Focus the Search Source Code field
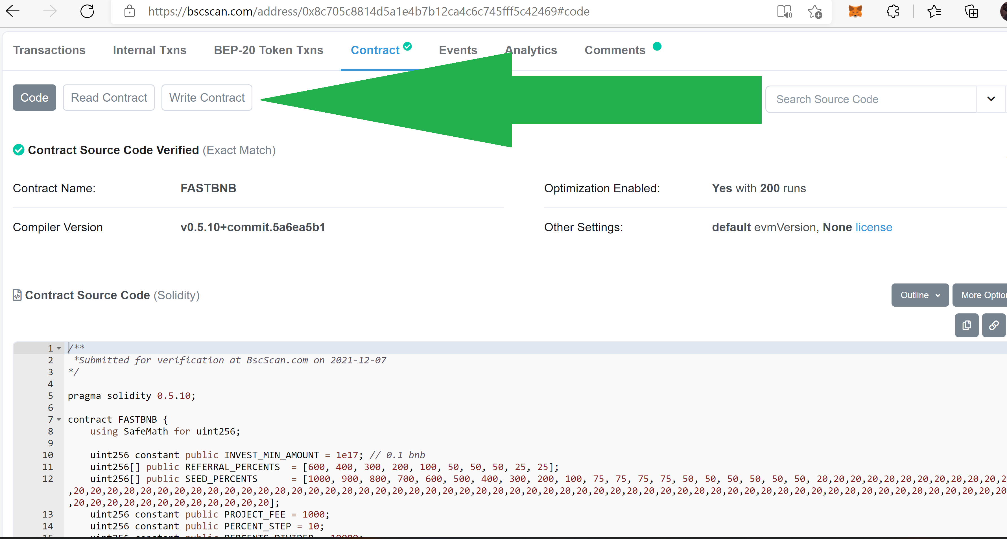This screenshot has height=539, width=1007. [871, 99]
